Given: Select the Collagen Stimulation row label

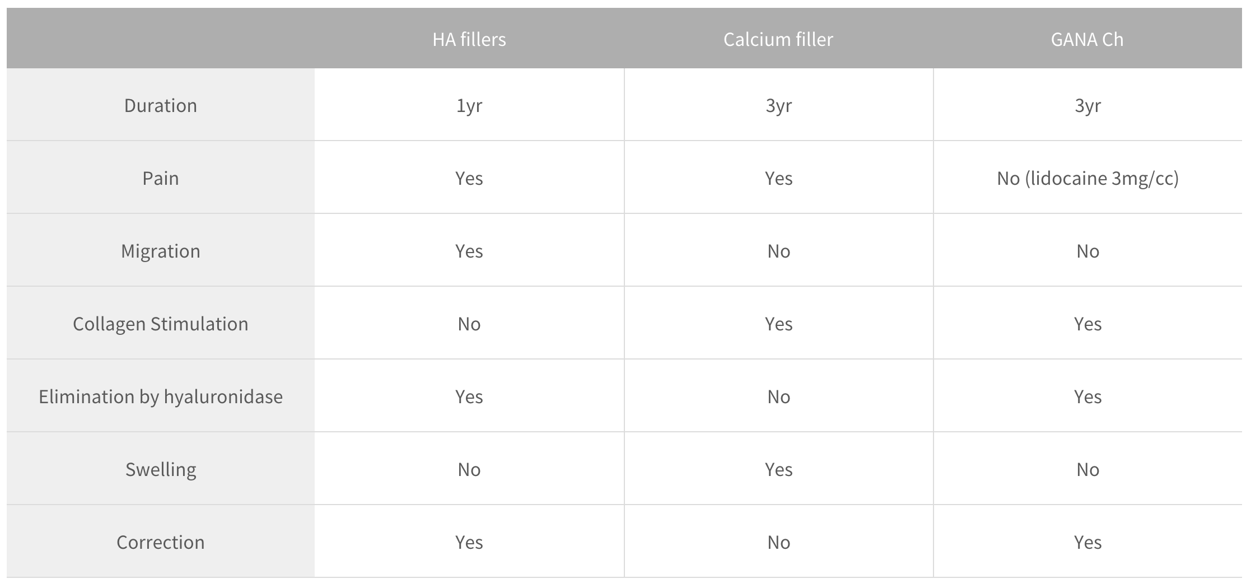Looking at the screenshot, I should (161, 324).
